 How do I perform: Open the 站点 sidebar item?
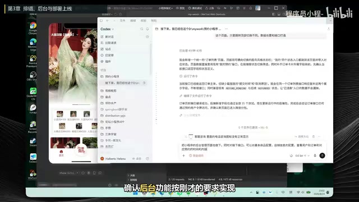(108, 49)
